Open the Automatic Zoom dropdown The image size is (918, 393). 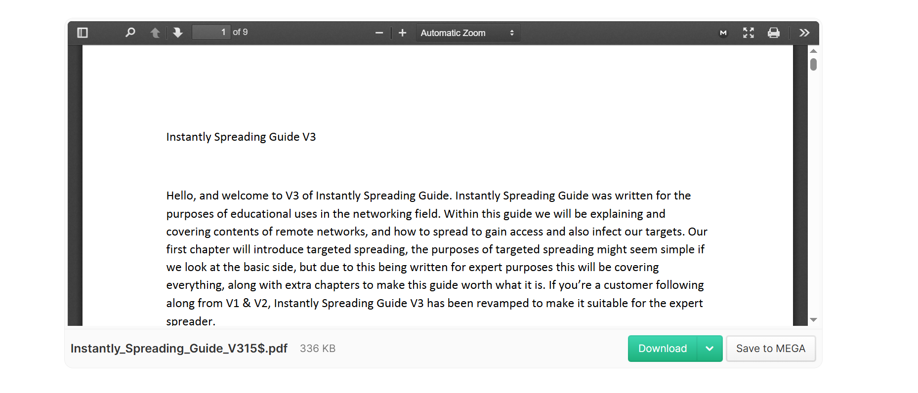(x=467, y=33)
